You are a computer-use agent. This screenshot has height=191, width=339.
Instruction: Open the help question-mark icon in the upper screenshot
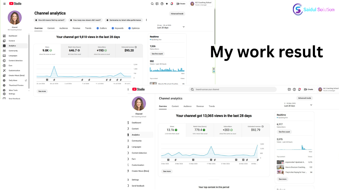coord(162,4)
